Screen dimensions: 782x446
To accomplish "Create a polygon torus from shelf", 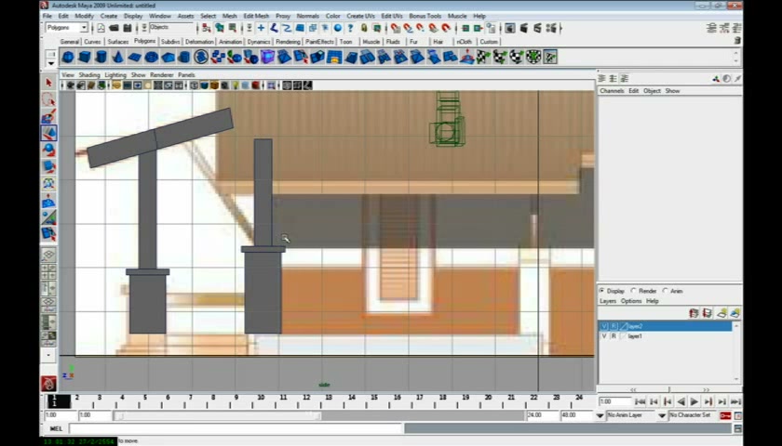I will 151,58.
